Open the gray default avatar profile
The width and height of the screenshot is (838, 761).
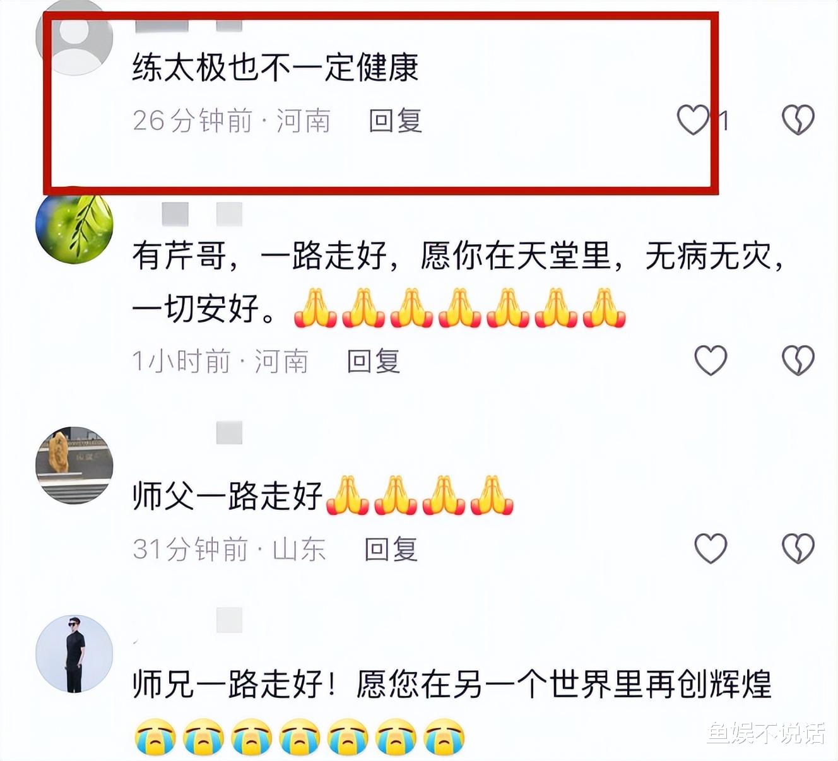74,39
